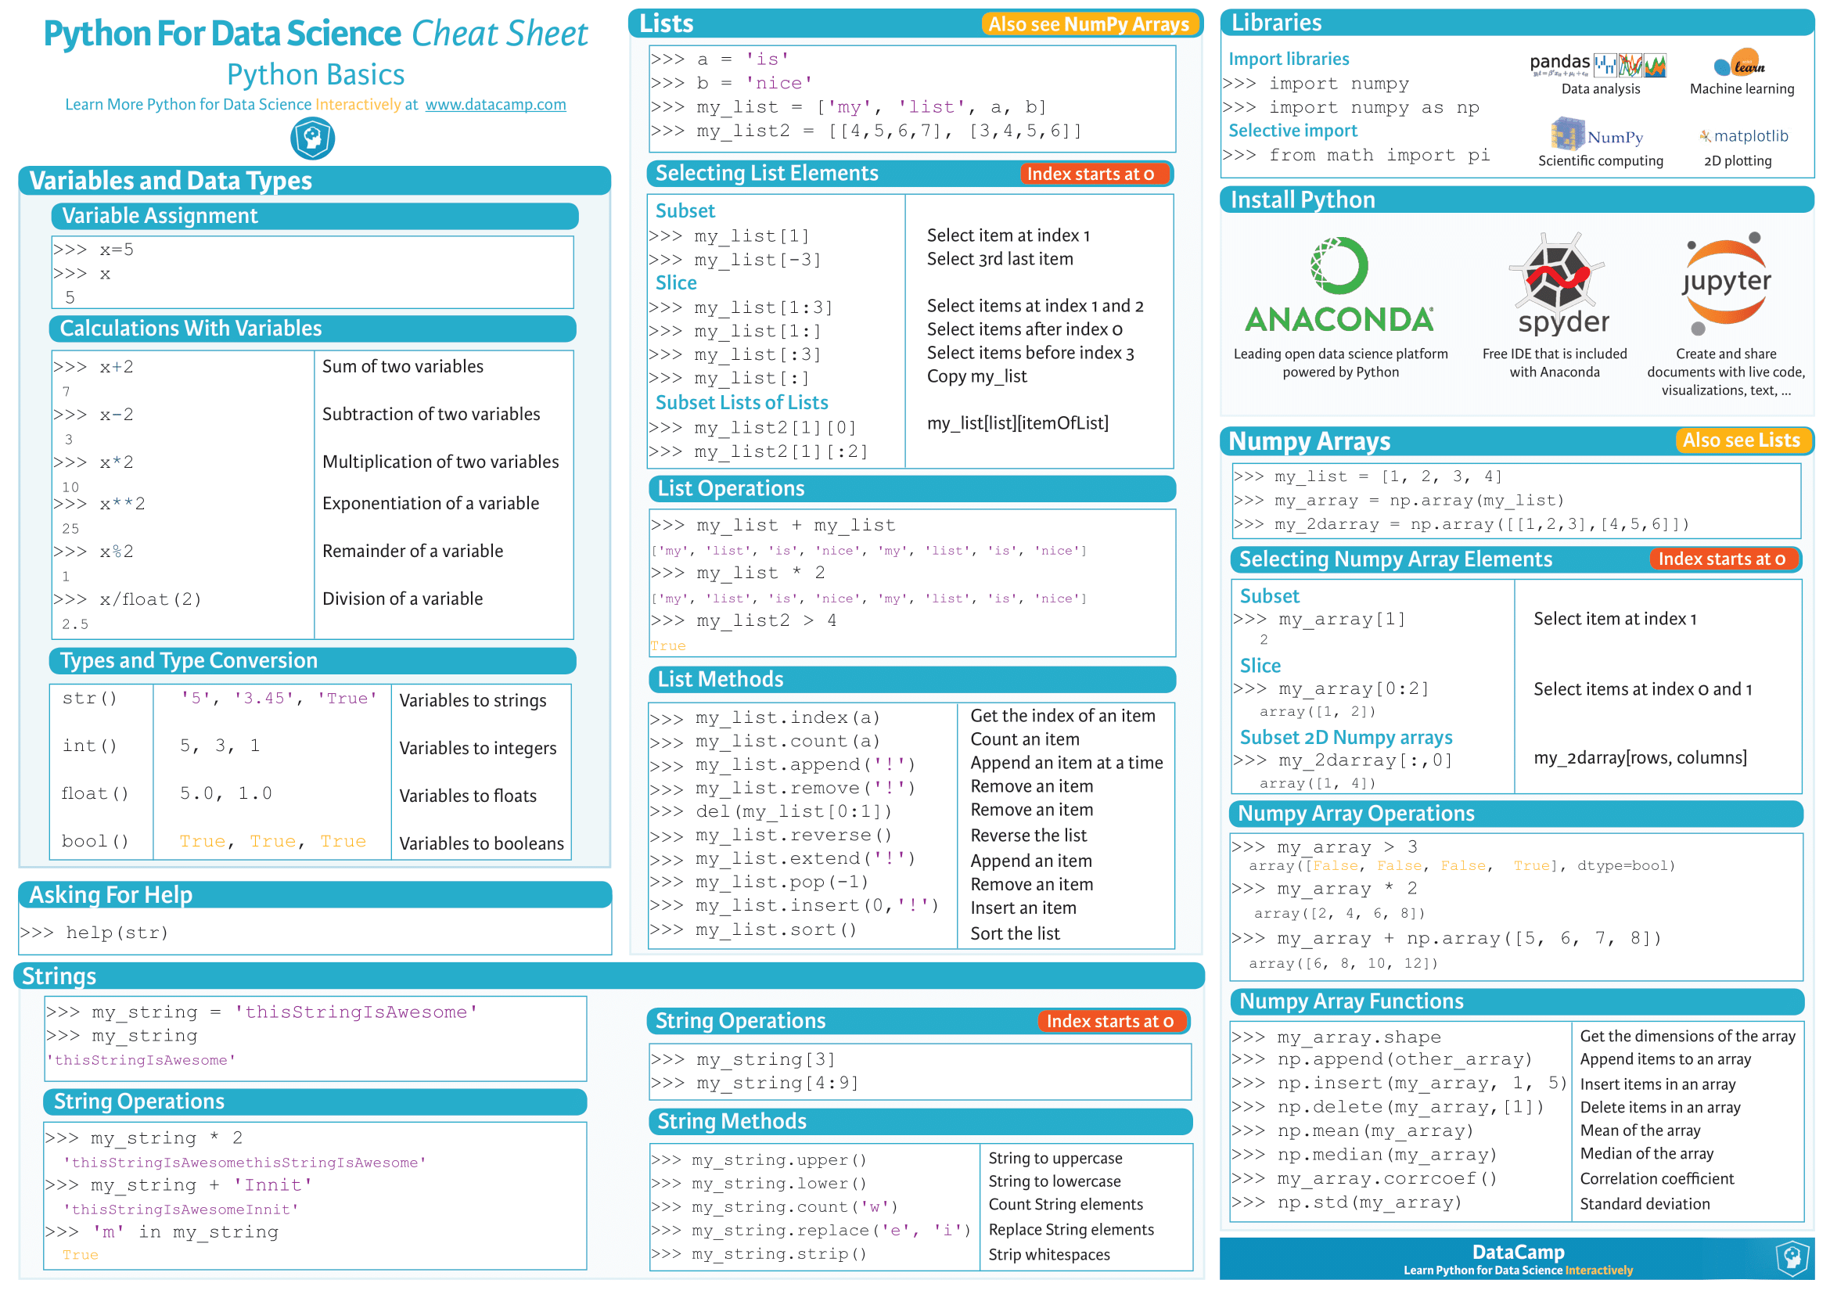Open the www.datacamp.com link

pos(495,104)
